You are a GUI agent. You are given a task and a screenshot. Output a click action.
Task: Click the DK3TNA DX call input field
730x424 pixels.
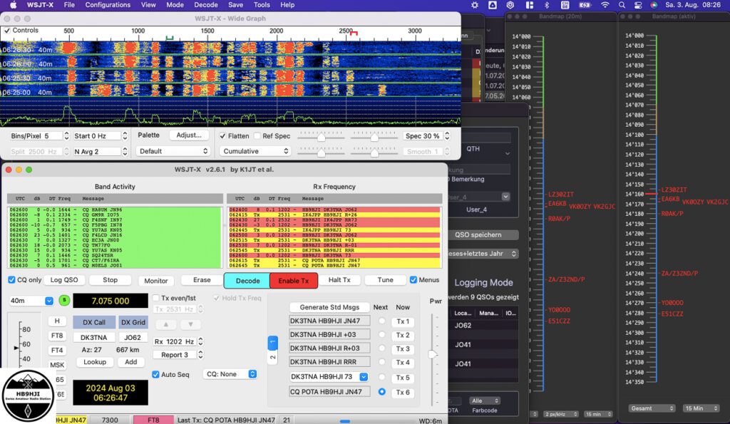94,338
